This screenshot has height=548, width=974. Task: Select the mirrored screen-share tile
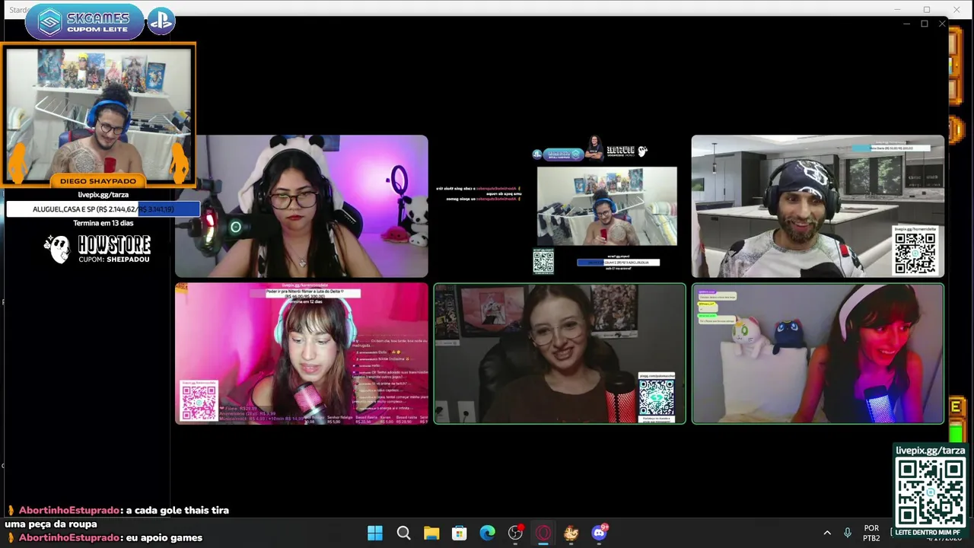pos(559,206)
